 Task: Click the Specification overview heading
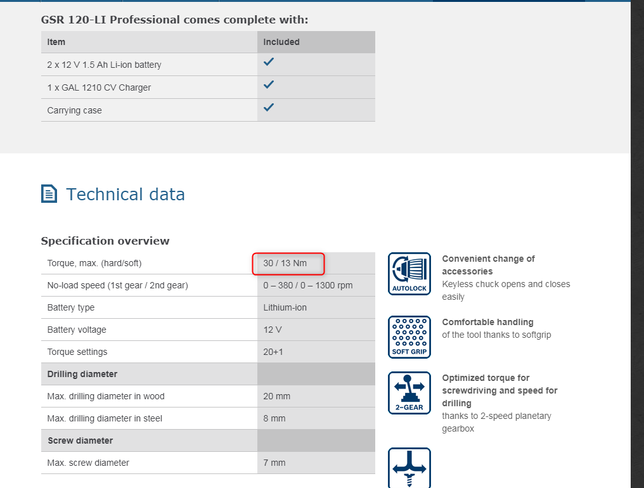tap(105, 241)
